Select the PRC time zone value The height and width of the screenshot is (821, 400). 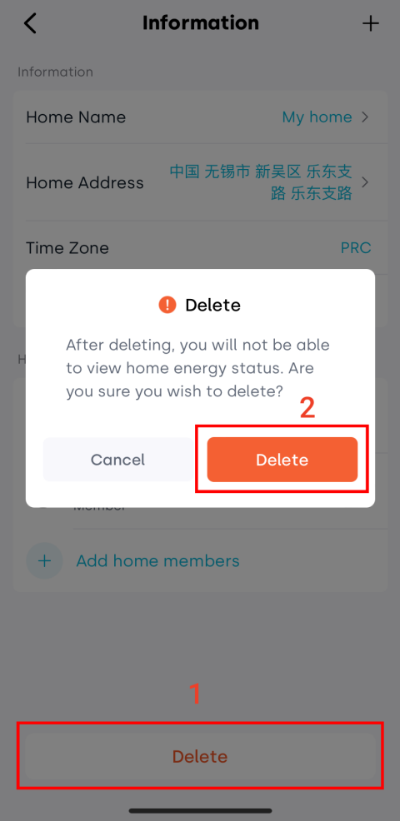[356, 247]
